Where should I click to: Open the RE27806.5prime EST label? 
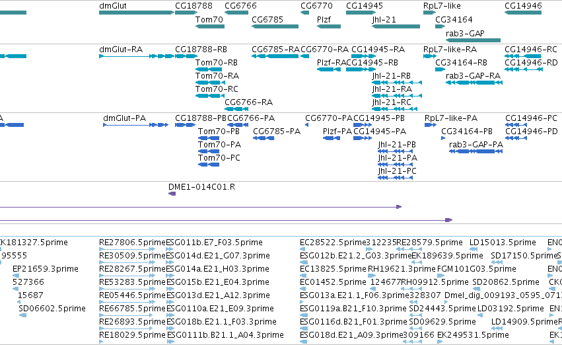[132, 243]
